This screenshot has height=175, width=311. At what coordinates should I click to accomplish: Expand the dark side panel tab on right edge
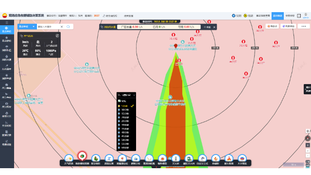click(308, 89)
